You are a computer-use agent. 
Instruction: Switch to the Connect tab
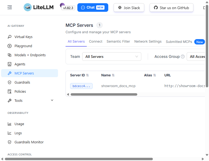(96, 42)
